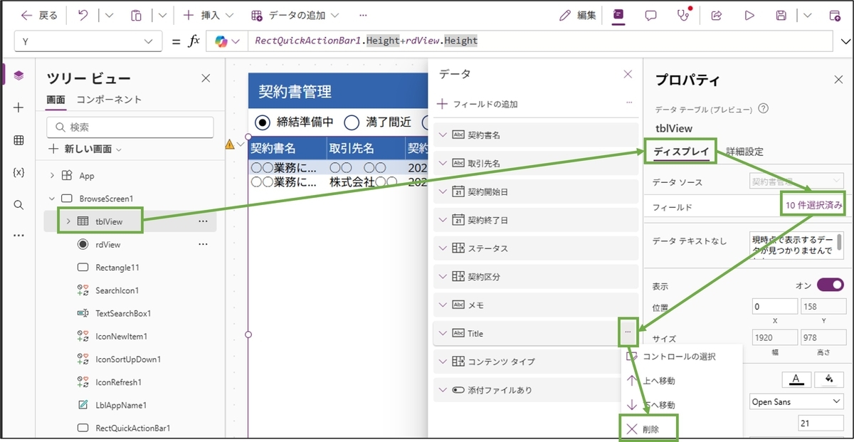Open the tree view layers icon in sidebar
This screenshot has width=854, height=442.
click(x=19, y=75)
